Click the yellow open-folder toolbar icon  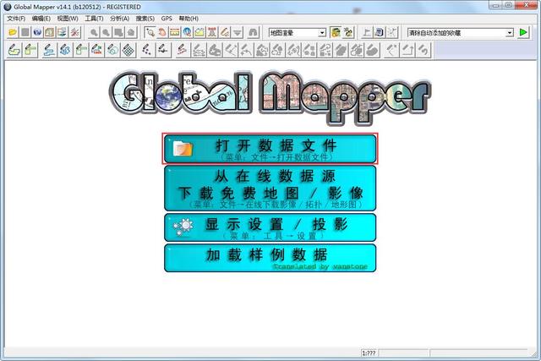[13, 32]
